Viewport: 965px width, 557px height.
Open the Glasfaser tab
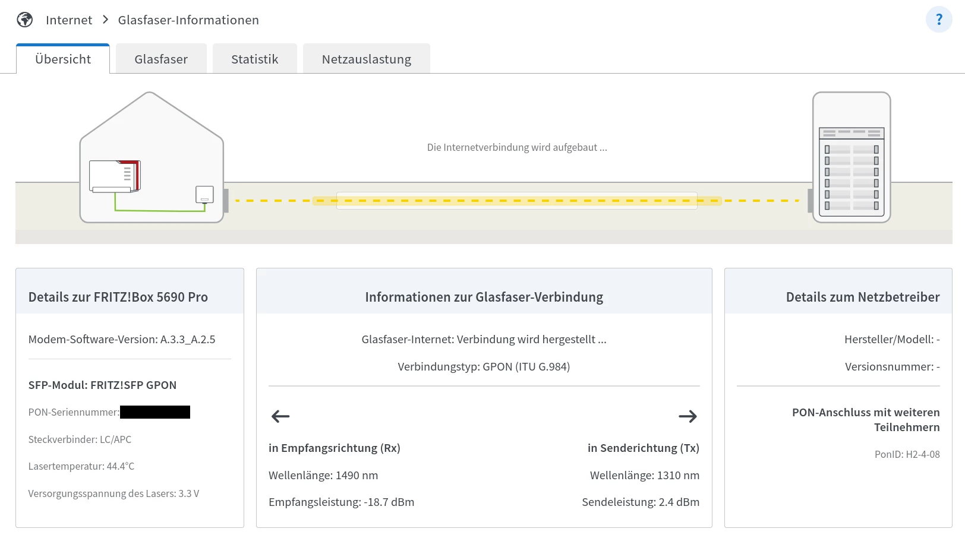161,59
